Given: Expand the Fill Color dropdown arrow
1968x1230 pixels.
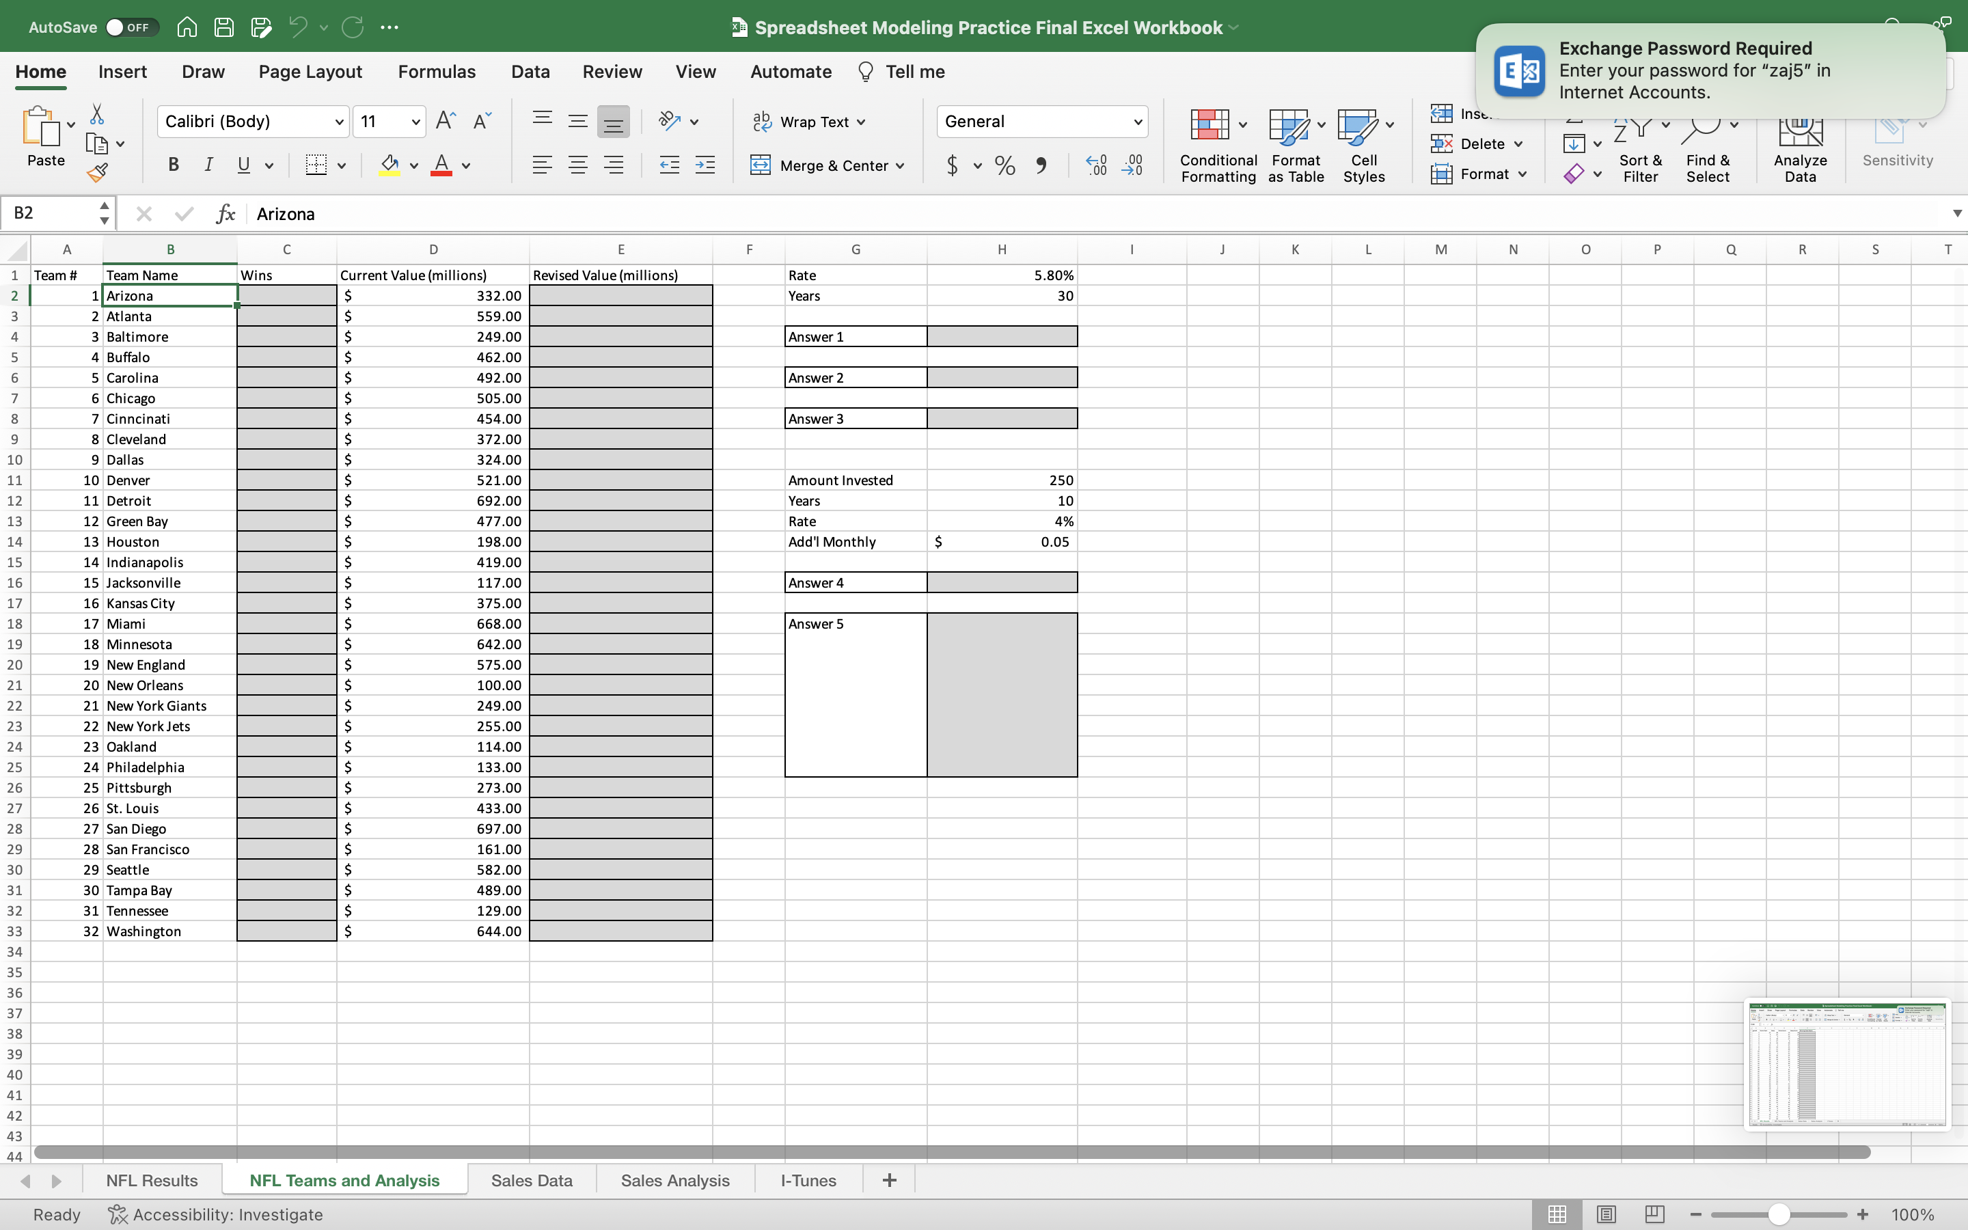Looking at the screenshot, I should [414, 166].
